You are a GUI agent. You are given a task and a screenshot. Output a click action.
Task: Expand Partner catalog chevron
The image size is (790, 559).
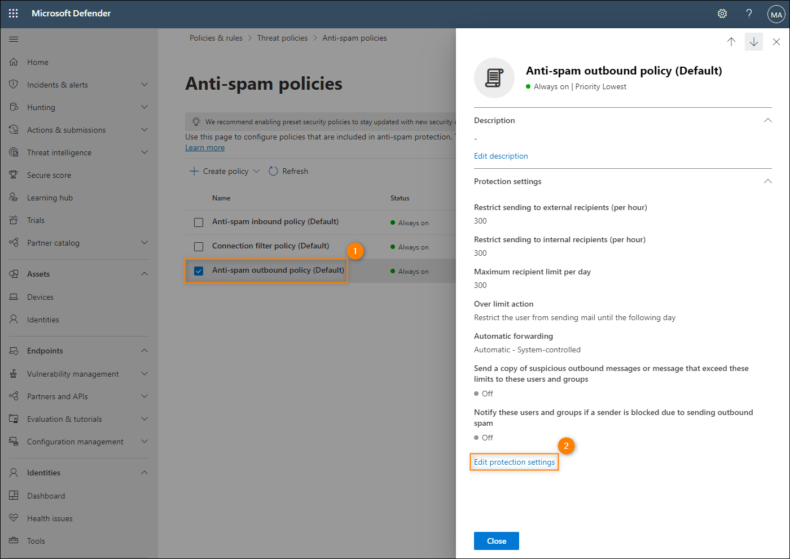tap(144, 243)
